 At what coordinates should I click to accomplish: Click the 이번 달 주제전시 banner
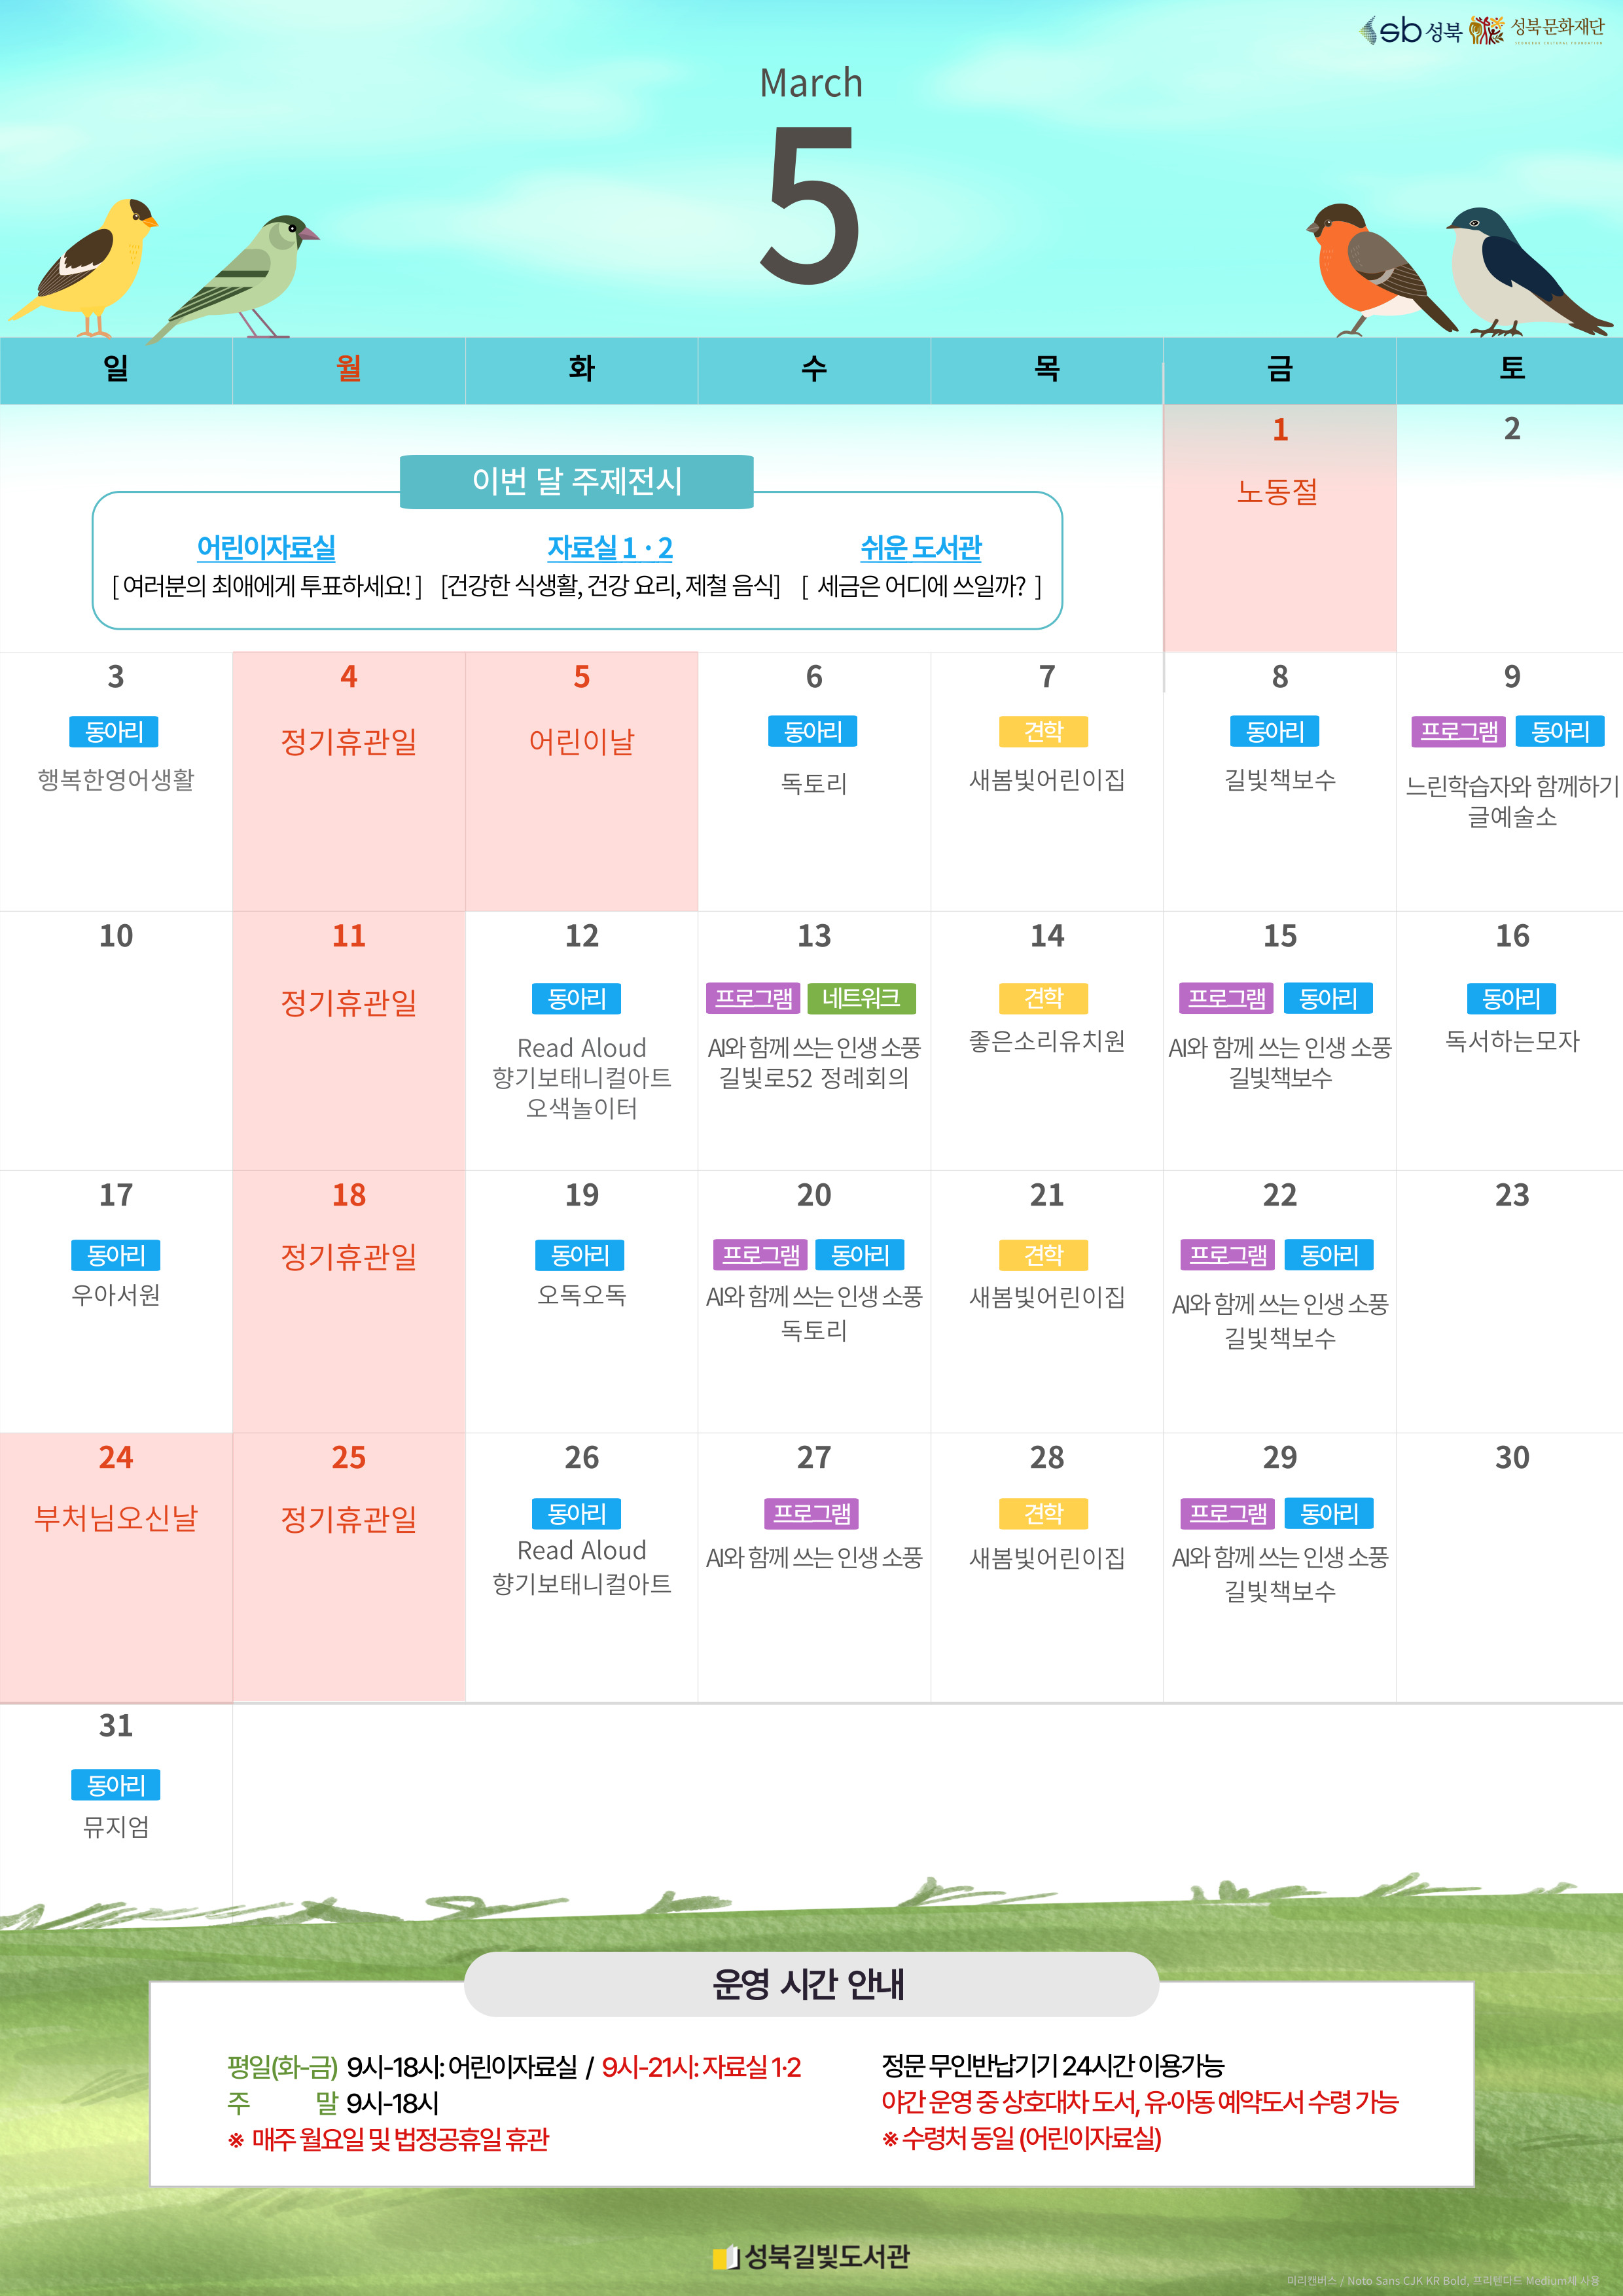click(x=576, y=481)
